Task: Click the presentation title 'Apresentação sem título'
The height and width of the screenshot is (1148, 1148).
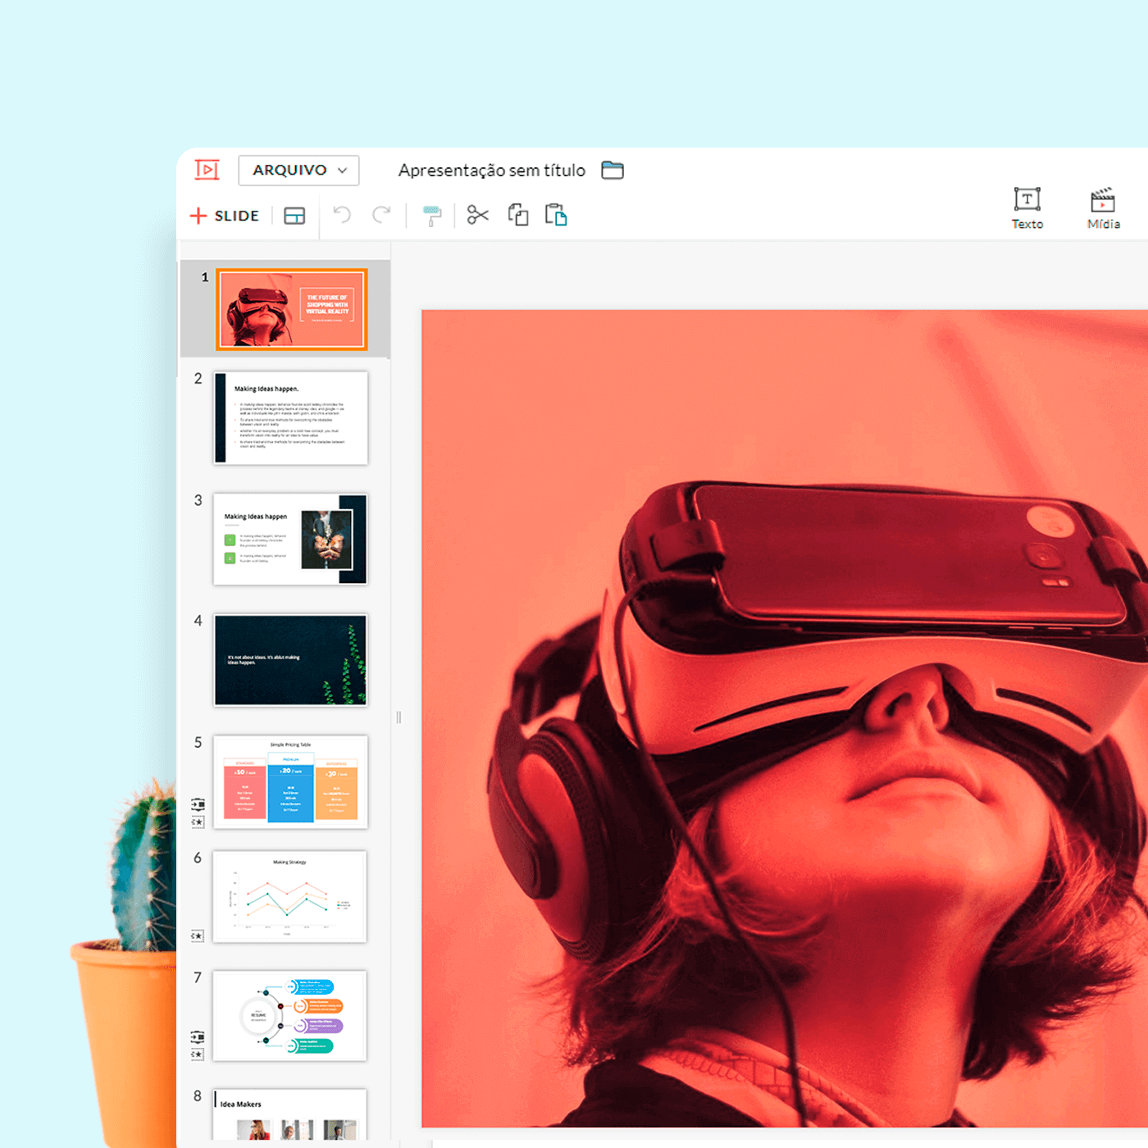Action: point(492,171)
